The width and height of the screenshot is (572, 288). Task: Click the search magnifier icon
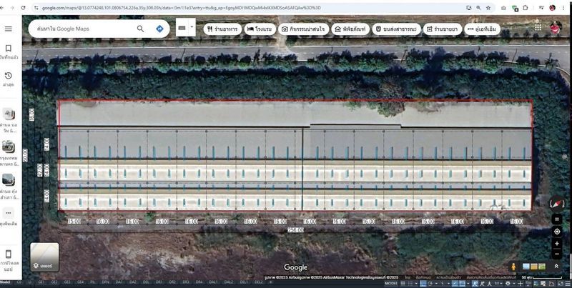click(x=141, y=29)
